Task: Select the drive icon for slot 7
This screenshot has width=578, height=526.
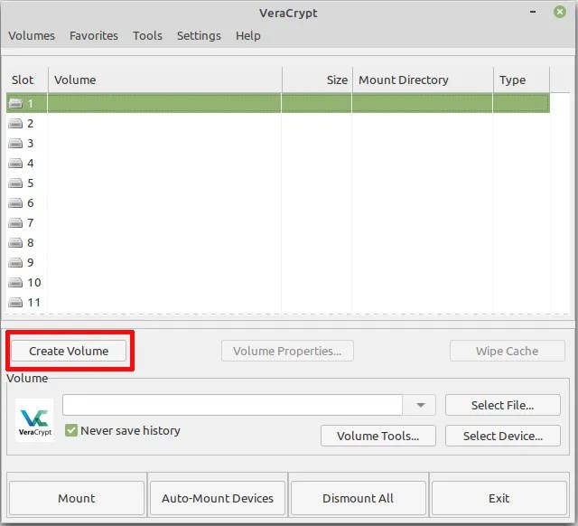Action: coord(15,223)
